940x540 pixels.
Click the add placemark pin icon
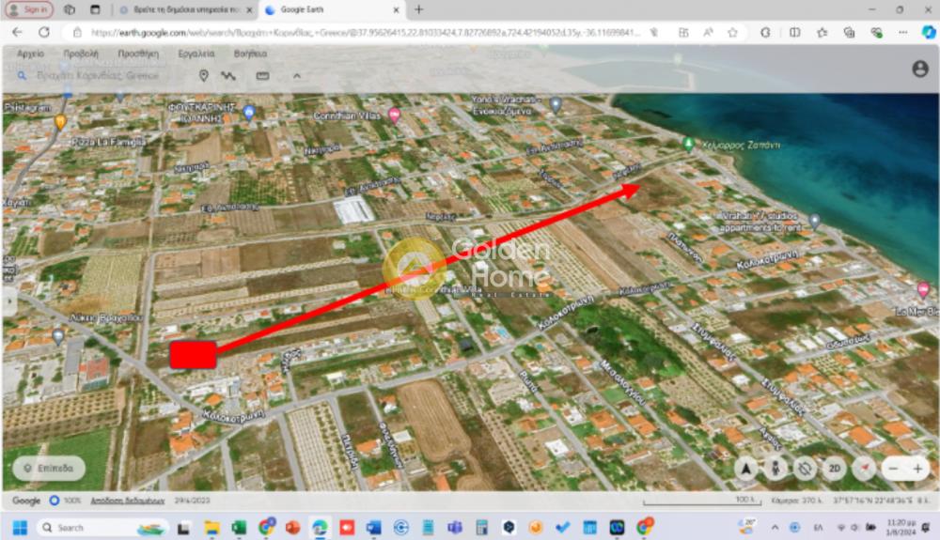(203, 75)
